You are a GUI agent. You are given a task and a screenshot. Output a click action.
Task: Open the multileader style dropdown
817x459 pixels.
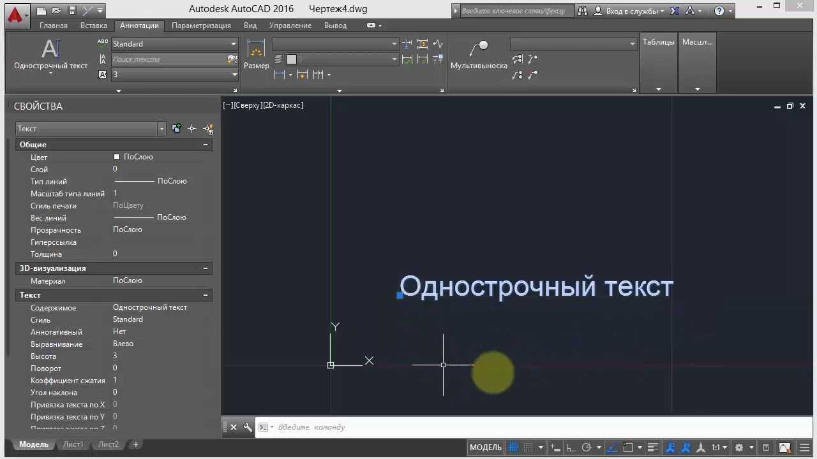pyautogui.click(x=573, y=44)
